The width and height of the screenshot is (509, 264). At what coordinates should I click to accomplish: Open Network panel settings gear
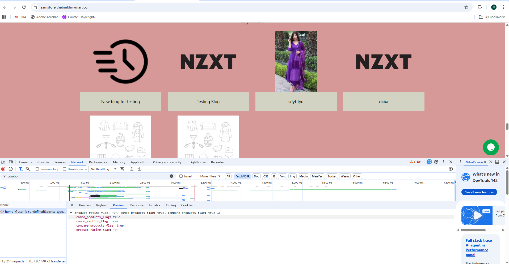tap(451, 169)
